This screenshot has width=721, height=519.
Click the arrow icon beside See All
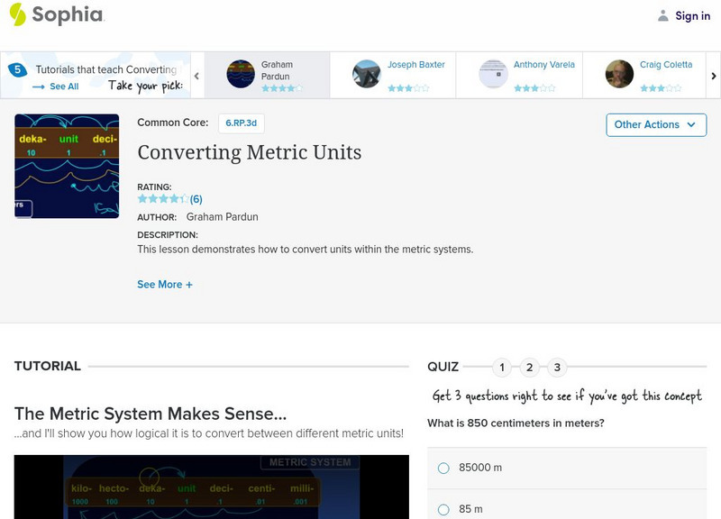pyautogui.click(x=39, y=86)
